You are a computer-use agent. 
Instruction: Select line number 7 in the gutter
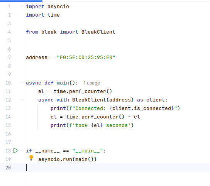click(9, 57)
